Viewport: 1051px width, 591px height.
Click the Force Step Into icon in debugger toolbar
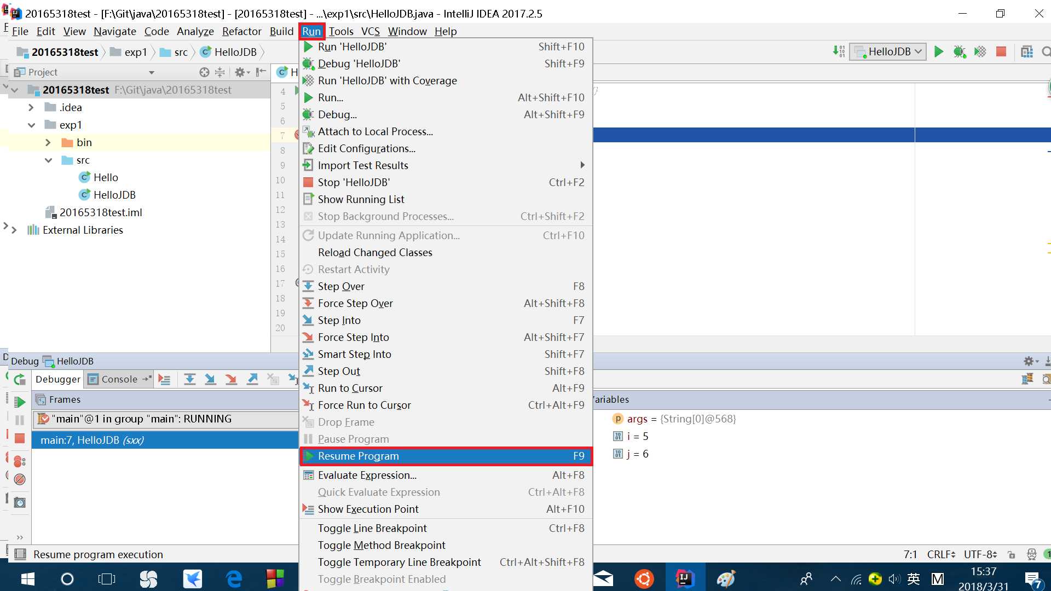point(231,379)
